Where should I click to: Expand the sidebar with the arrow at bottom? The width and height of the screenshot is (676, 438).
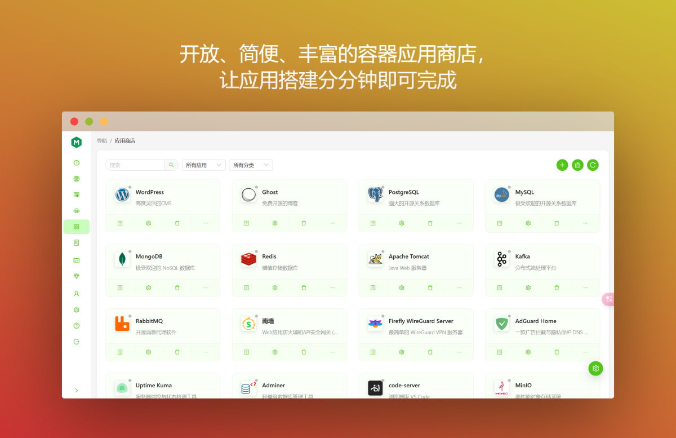coord(77,390)
